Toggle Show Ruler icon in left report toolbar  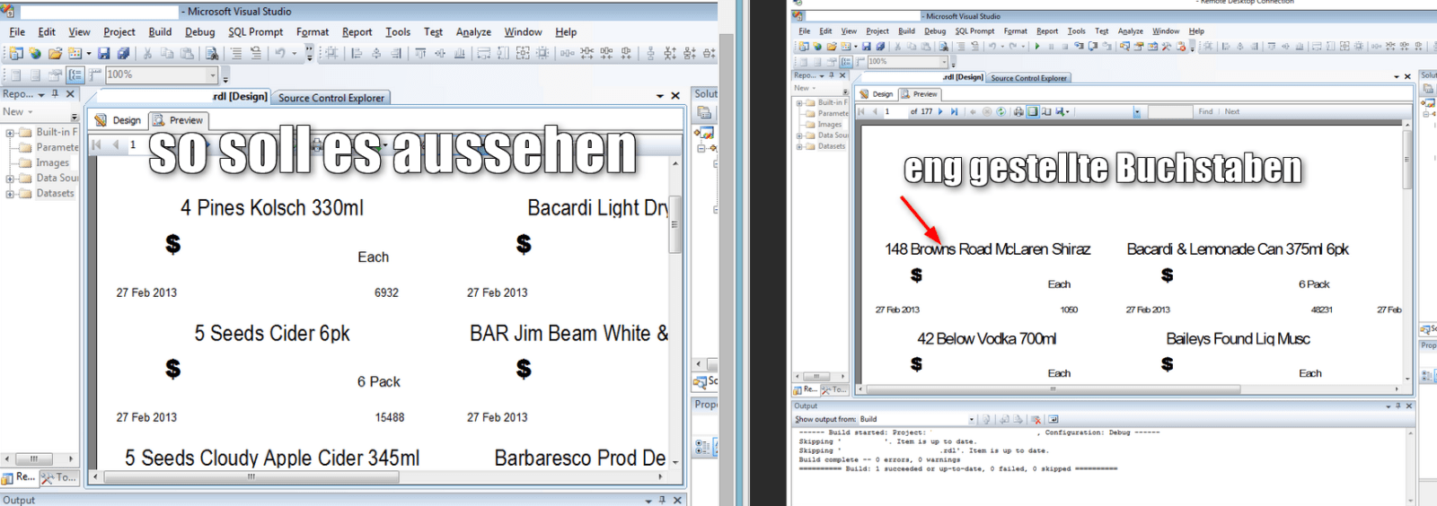coord(94,74)
